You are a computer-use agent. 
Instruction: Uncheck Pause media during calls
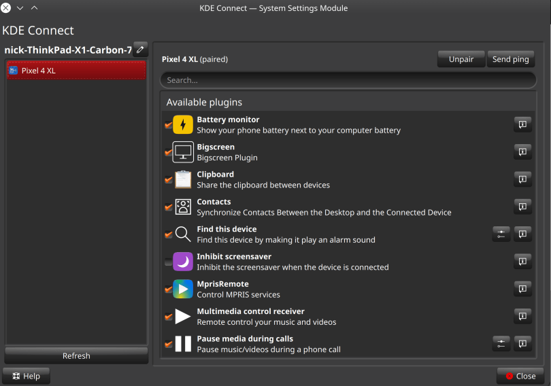tap(168, 344)
